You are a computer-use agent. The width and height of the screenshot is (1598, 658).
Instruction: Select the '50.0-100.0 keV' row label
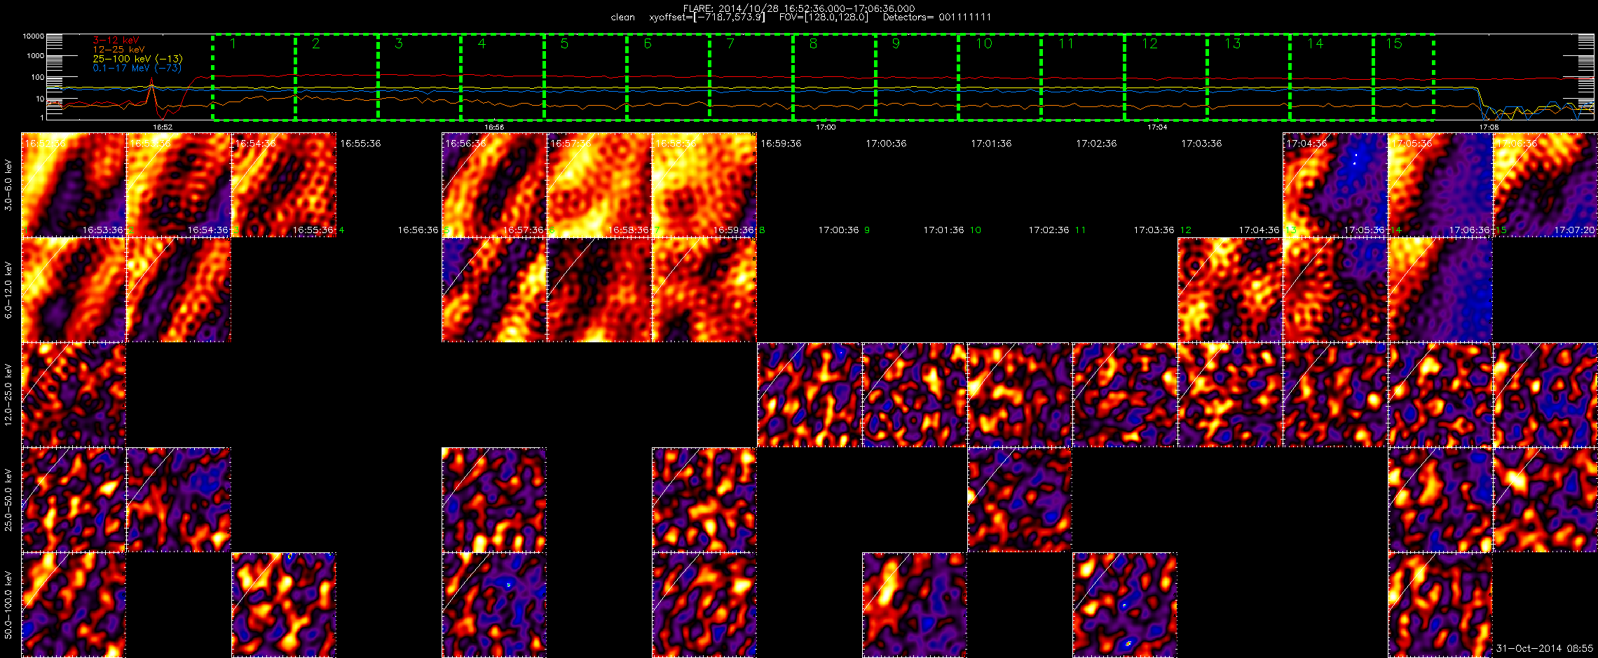tap(8, 605)
